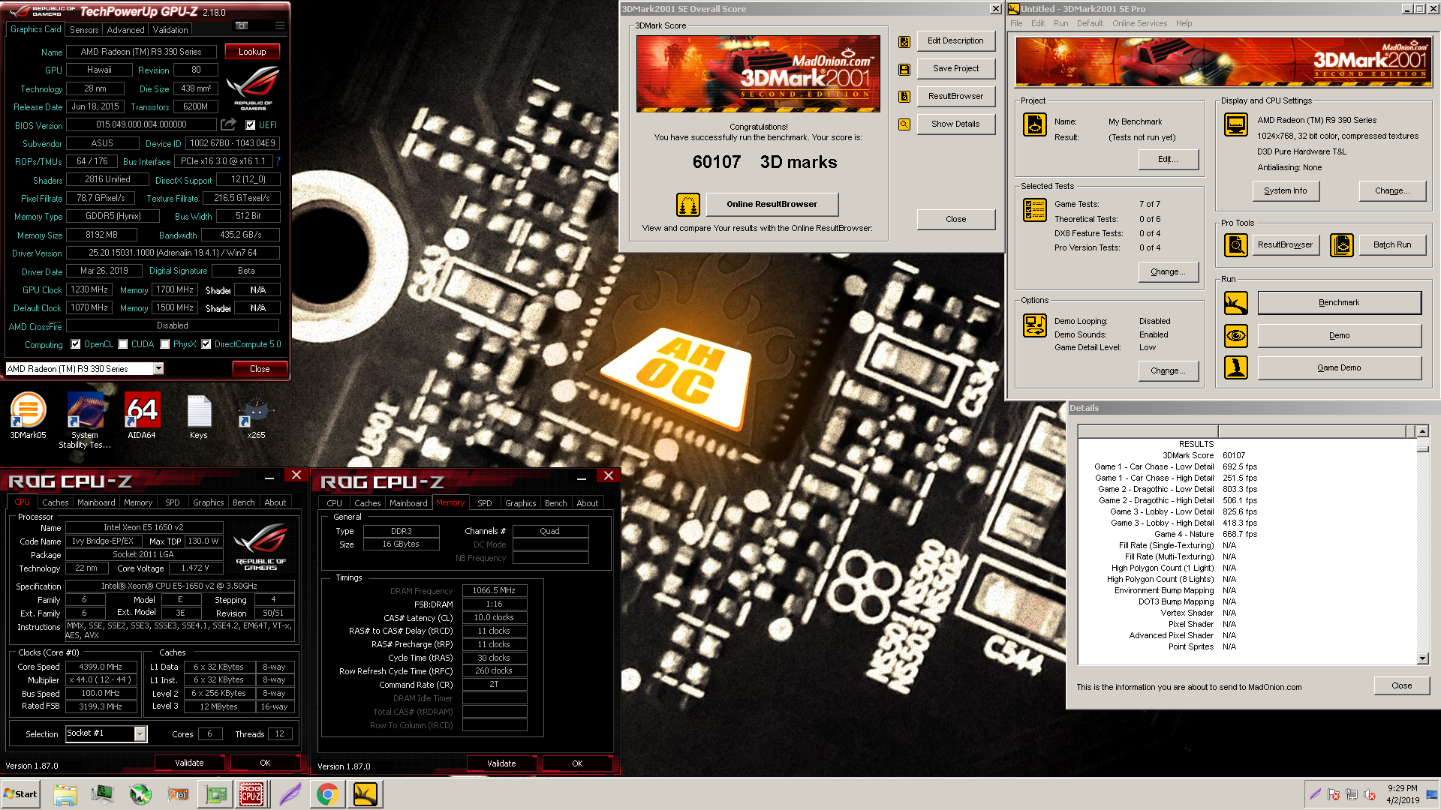1441x810 pixels.
Task: Click the Pro Tools ResultBrowser magnifier icon
Action: 1236,244
